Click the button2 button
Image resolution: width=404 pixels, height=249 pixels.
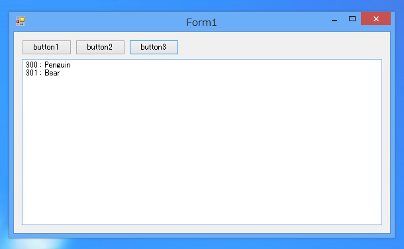click(x=100, y=47)
